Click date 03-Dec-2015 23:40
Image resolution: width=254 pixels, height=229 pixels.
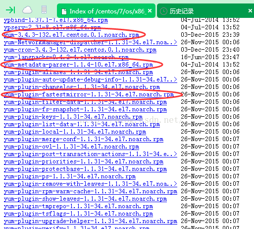[x=210, y=50]
